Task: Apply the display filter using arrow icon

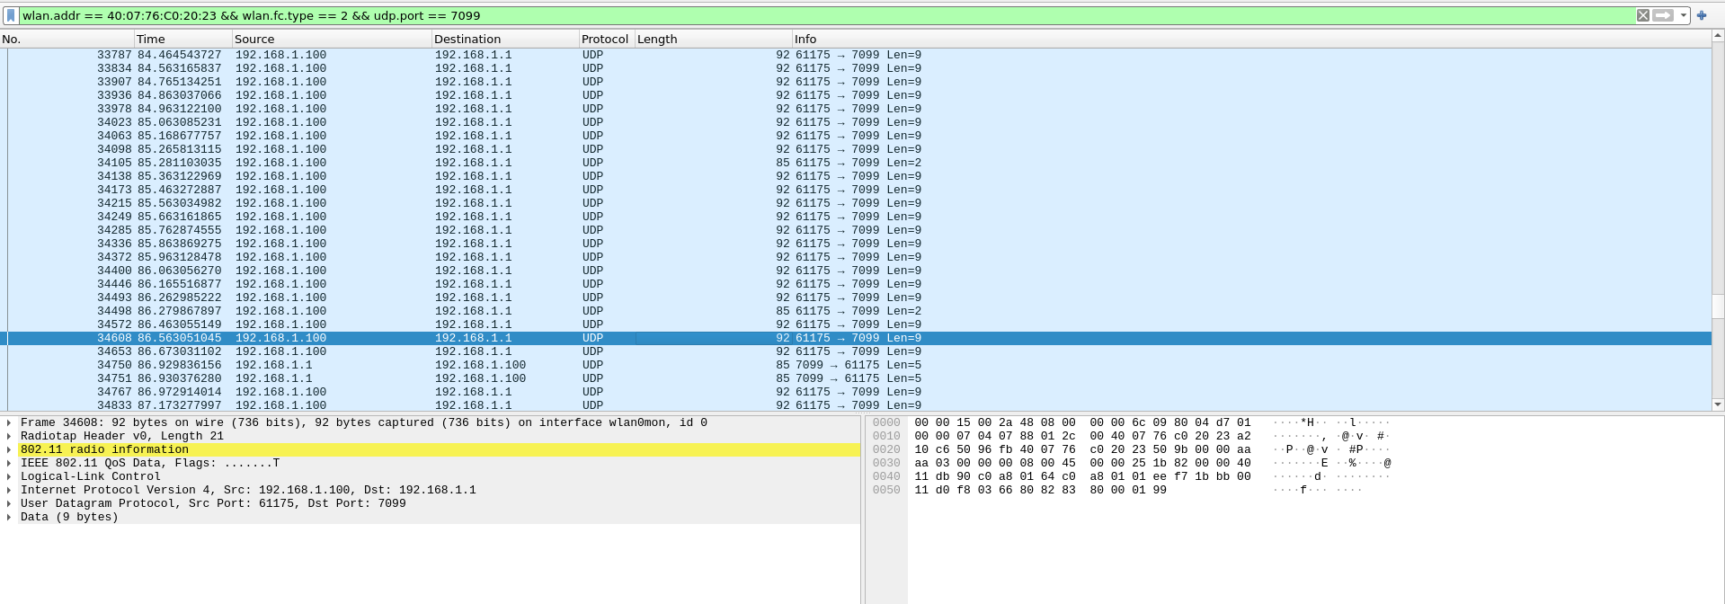Action: coord(1663,15)
